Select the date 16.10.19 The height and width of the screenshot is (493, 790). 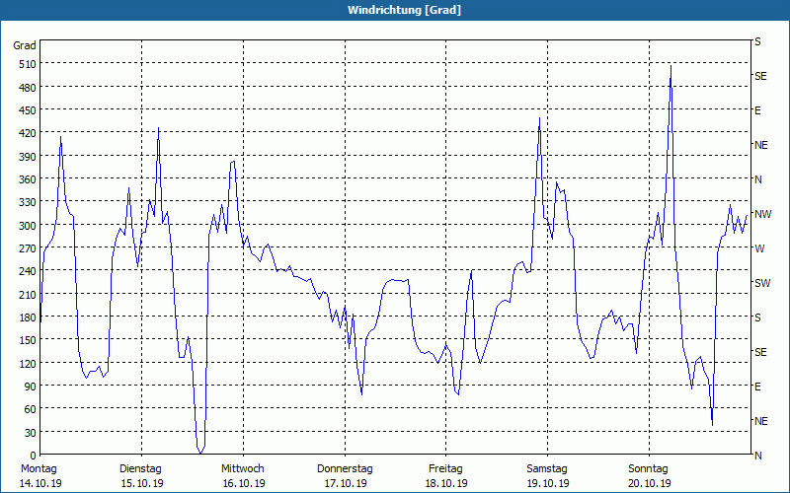pyautogui.click(x=244, y=483)
